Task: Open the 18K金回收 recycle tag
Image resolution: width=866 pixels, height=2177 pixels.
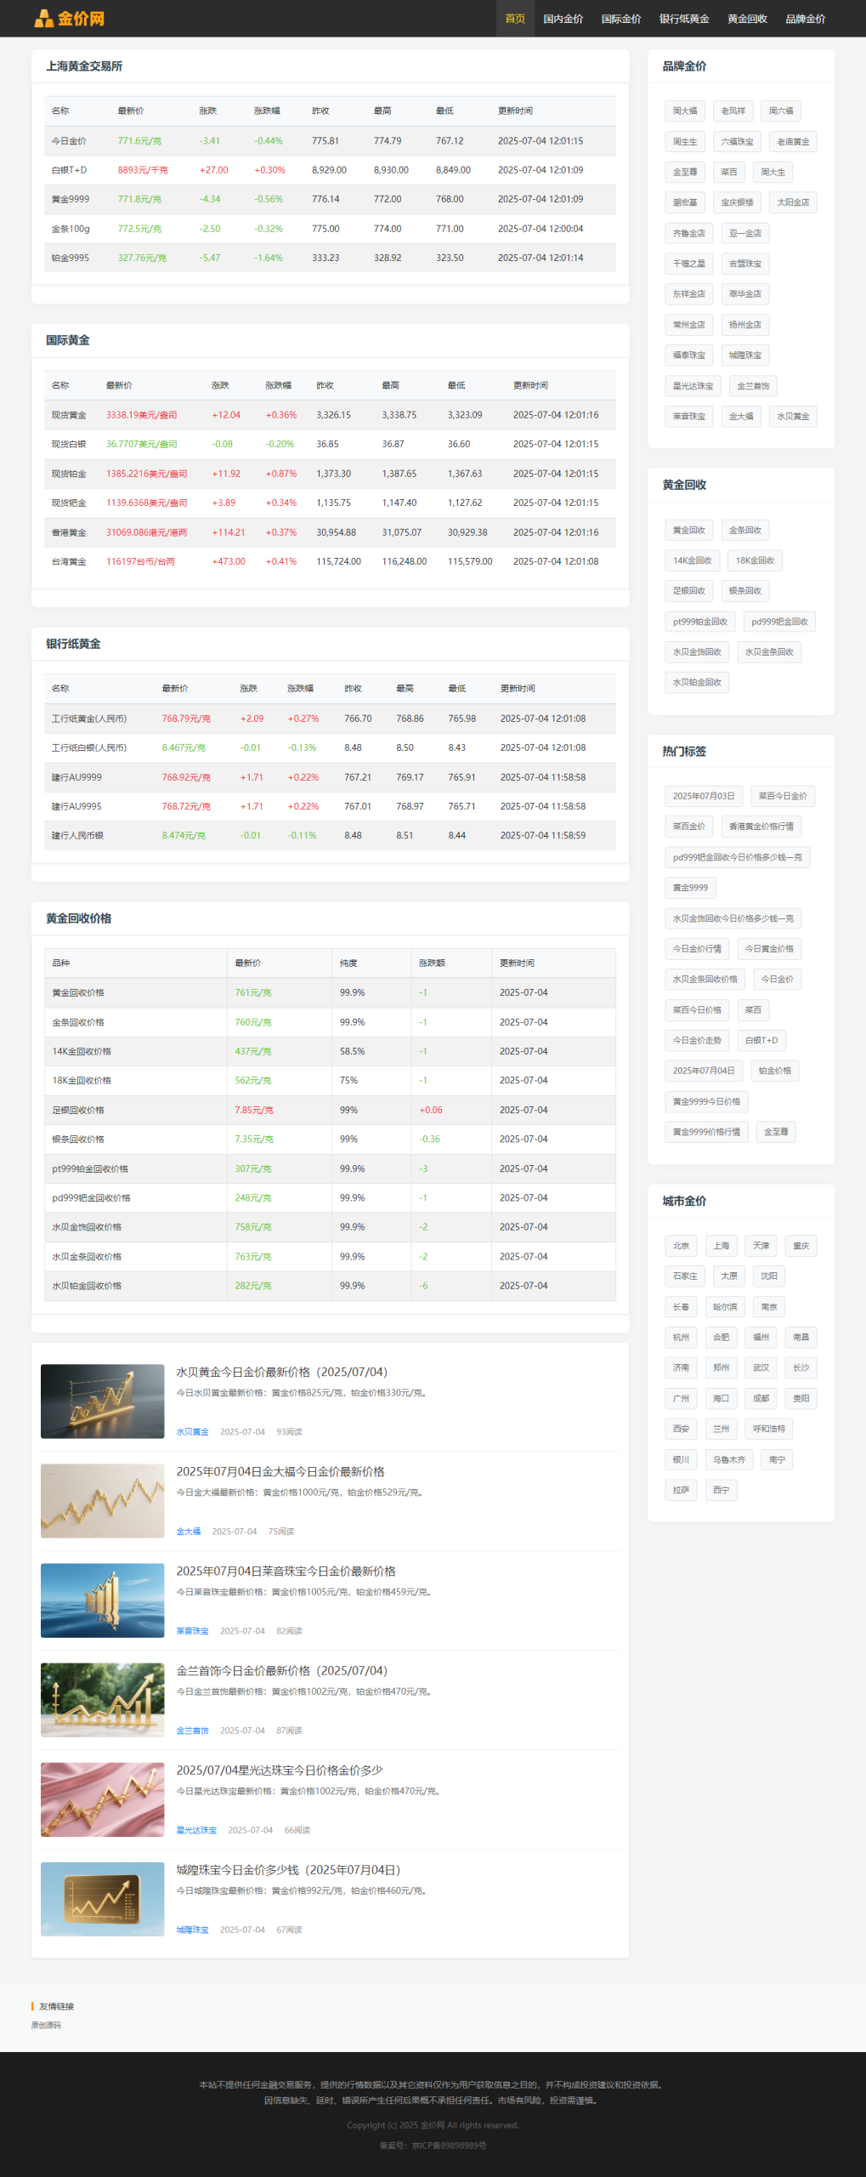Action: click(754, 561)
